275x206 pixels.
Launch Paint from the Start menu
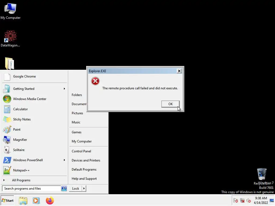point(34,130)
